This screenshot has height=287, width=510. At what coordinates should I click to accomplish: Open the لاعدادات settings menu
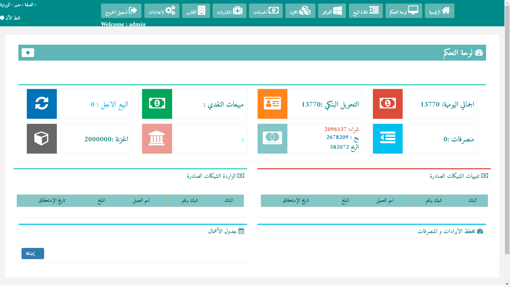click(162, 11)
